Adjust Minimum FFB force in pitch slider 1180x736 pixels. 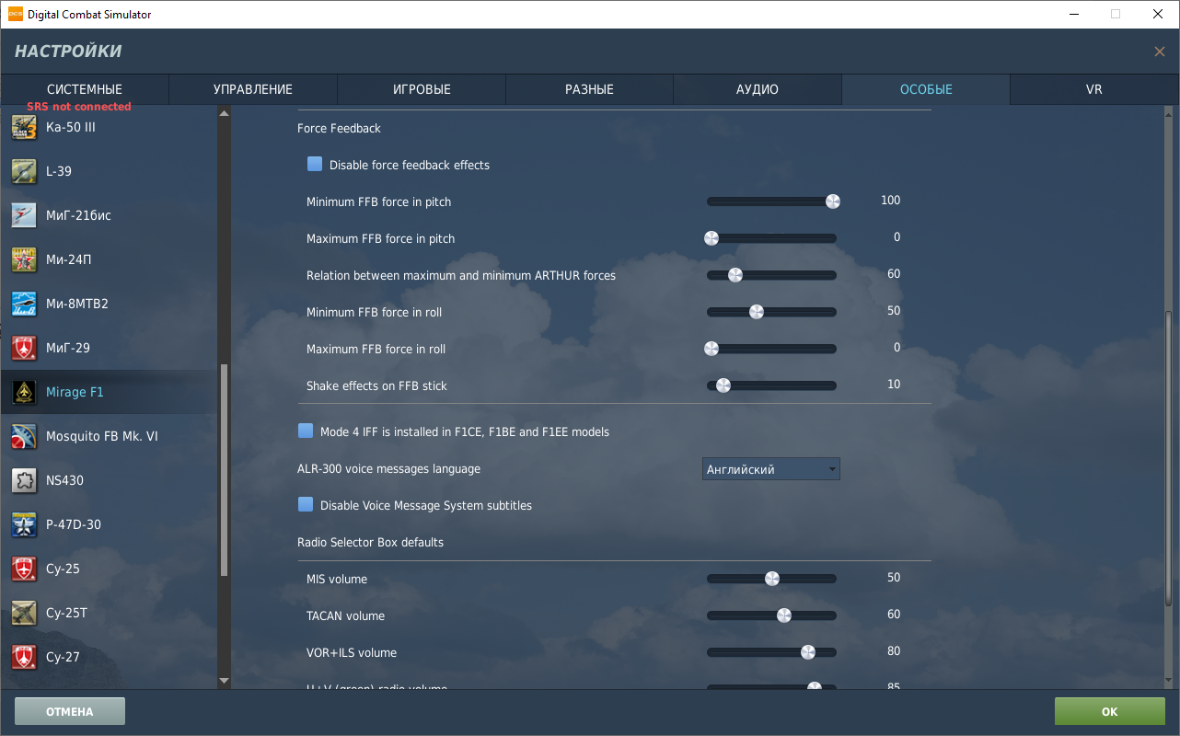[771, 201]
